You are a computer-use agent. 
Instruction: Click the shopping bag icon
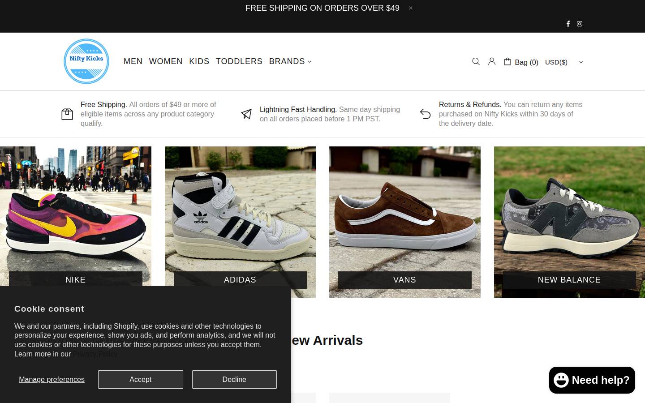pyautogui.click(x=507, y=61)
